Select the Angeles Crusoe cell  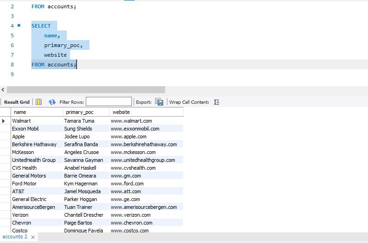point(86,152)
